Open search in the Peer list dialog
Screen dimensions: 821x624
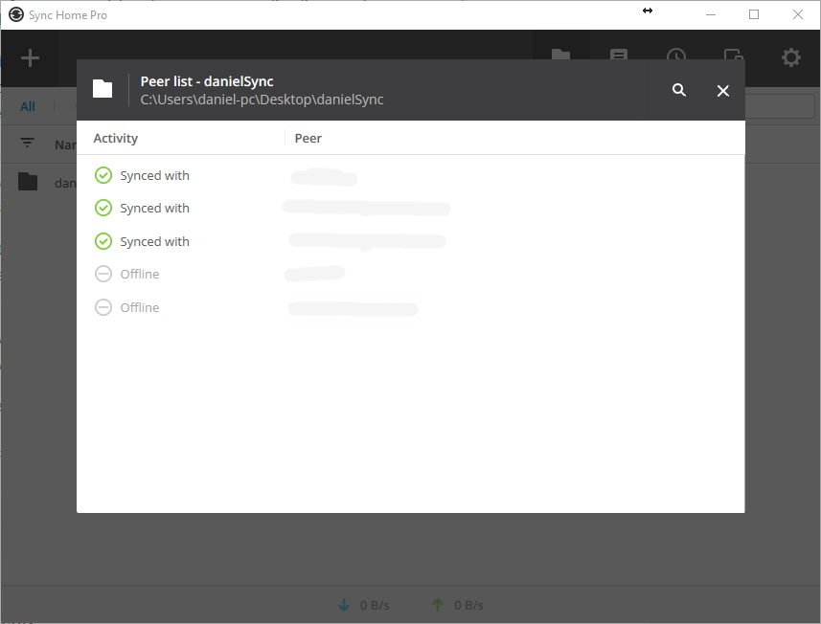[x=678, y=90]
